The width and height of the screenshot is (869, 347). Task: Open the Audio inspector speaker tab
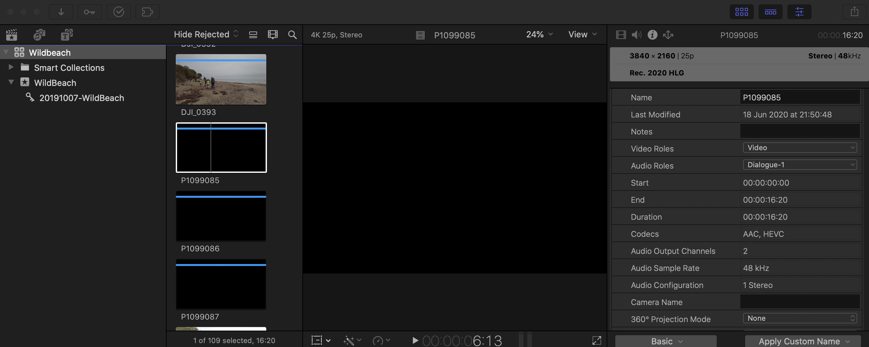point(636,35)
